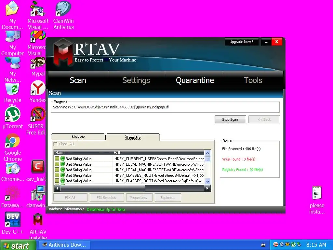Image resolution: width=333 pixels, height=250 pixels.
Task: Select the clamwin installer desktop icon
Action: pyautogui.click(x=36, y=197)
